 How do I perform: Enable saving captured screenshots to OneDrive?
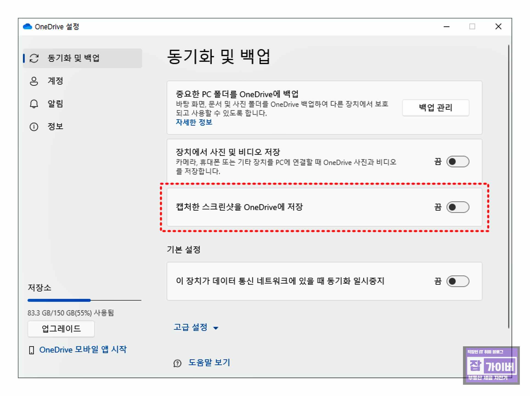[458, 207]
